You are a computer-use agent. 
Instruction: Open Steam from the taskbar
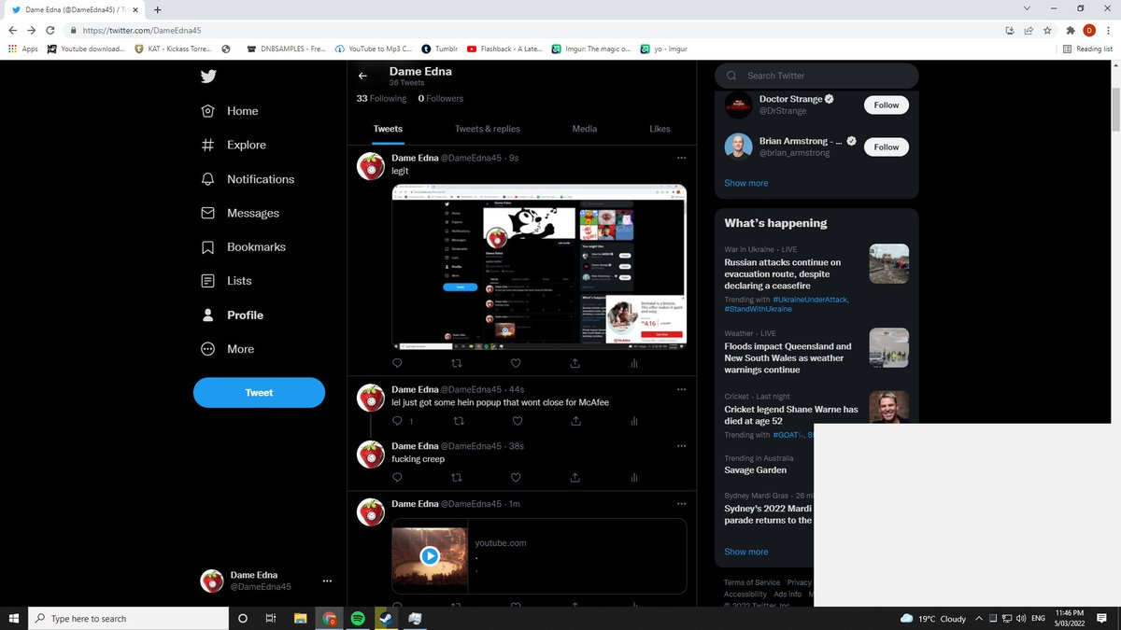click(387, 618)
